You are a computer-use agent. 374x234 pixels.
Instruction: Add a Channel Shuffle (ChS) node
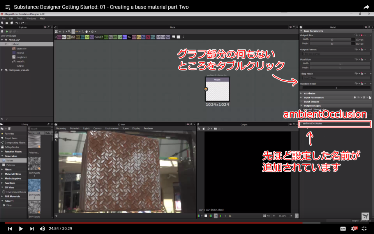pyautogui.click(x=73, y=37)
